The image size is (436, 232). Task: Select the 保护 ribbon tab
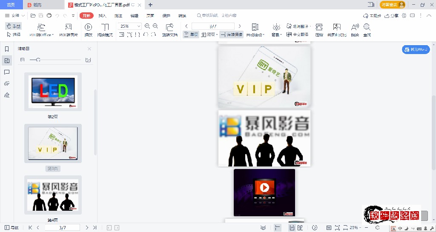(166, 16)
